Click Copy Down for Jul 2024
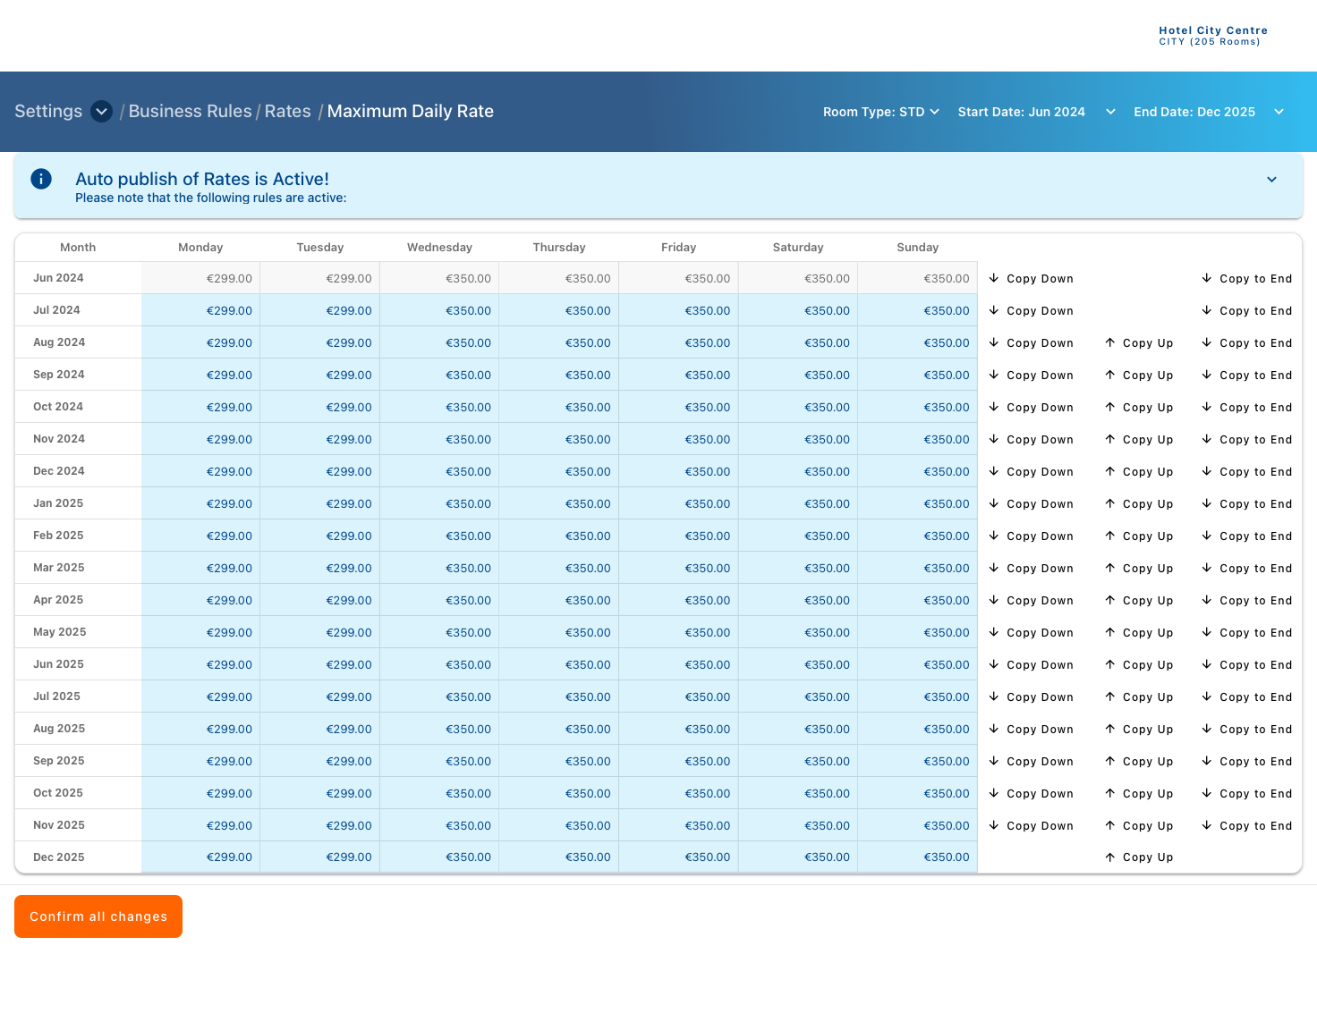The width and height of the screenshot is (1317, 1030). [x=1031, y=311]
